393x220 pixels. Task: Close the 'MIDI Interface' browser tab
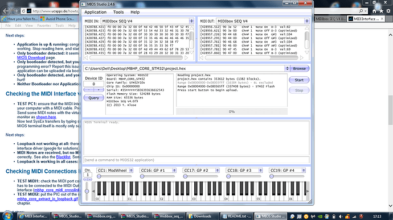382,19
